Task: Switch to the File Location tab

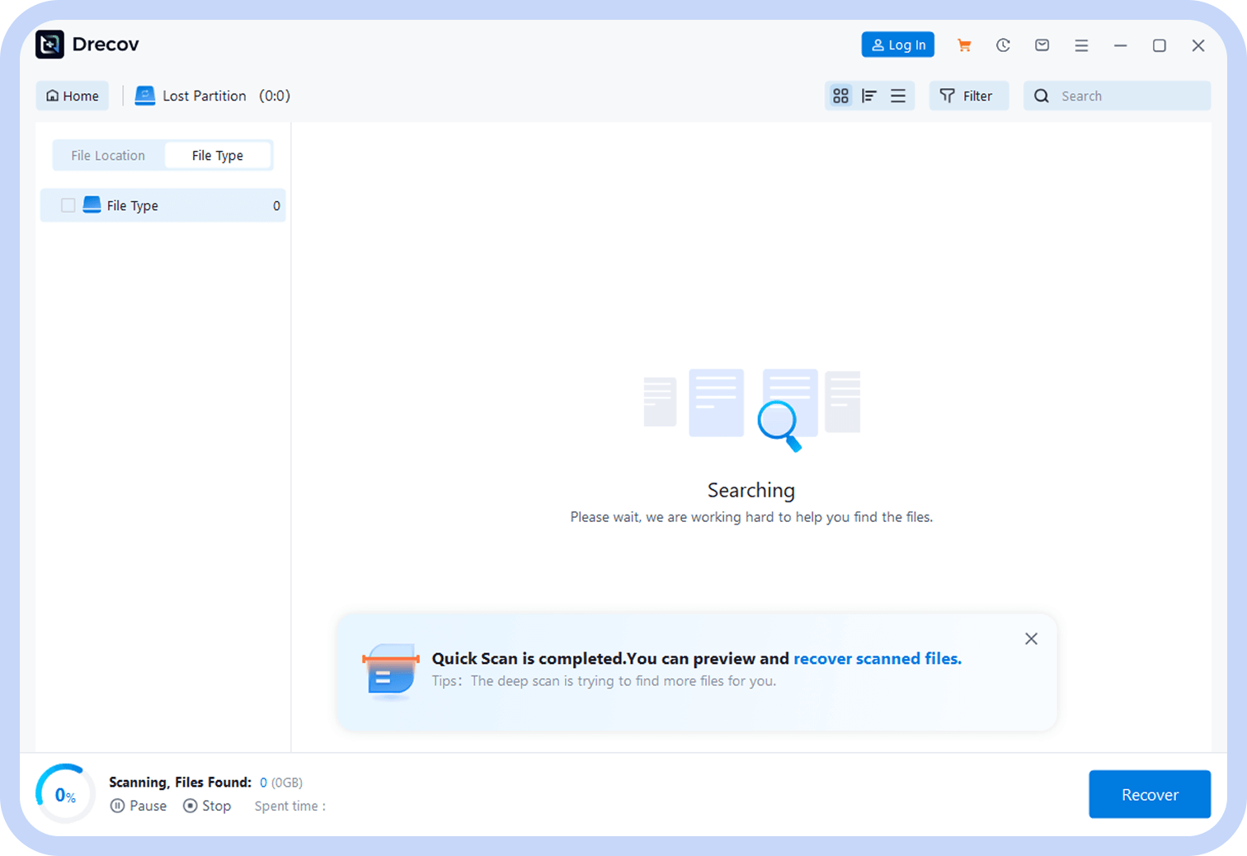Action: pyautogui.click(x=108, y=155)
